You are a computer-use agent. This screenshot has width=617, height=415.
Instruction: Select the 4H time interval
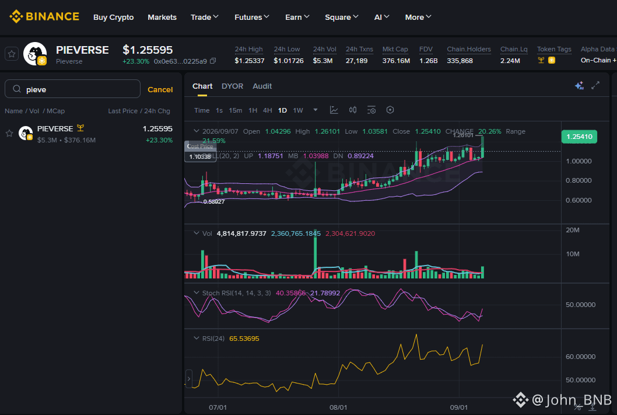pyautogui.click(x=268, y=111)
